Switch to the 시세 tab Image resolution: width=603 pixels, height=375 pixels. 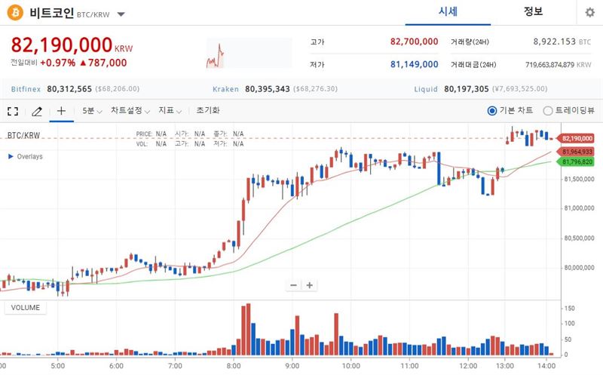point(448,12)
